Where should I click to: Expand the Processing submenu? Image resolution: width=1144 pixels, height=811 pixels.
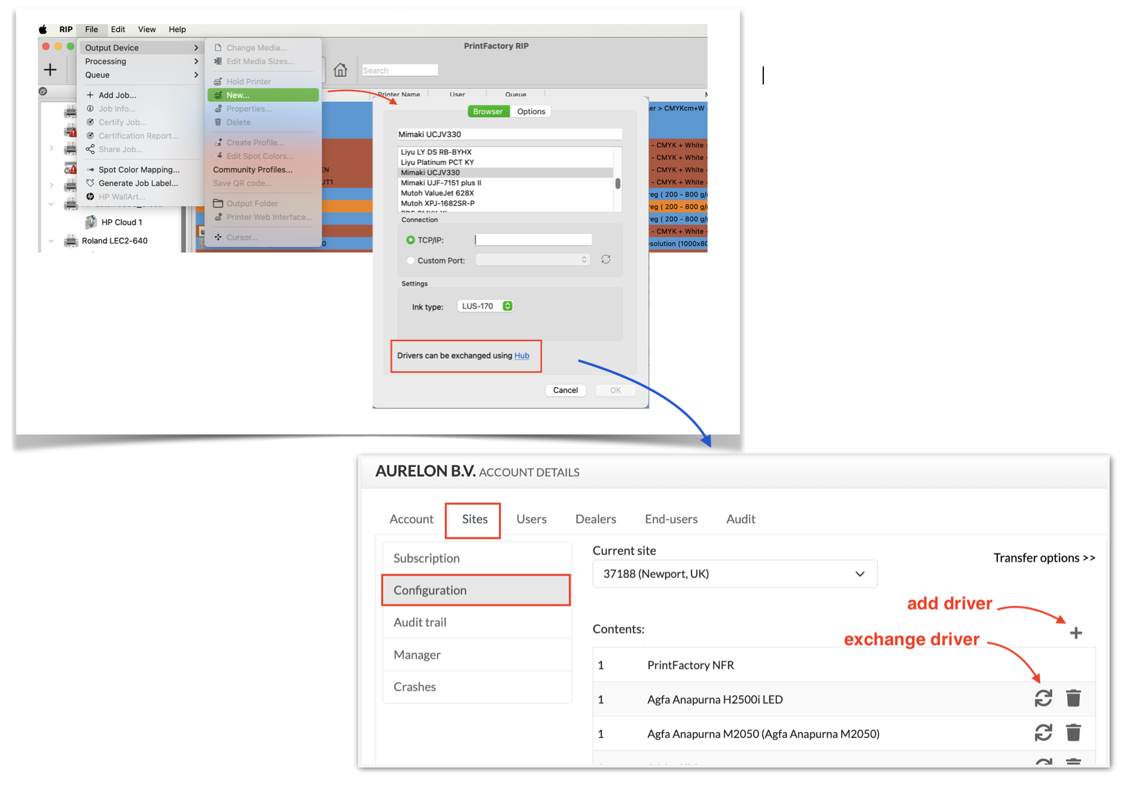(141, 62)
